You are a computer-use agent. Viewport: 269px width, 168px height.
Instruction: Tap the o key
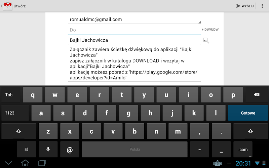tap(211, 95)
